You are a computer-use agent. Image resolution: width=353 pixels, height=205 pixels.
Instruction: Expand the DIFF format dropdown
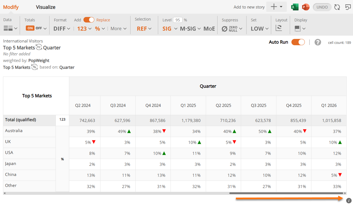[62, 29]
